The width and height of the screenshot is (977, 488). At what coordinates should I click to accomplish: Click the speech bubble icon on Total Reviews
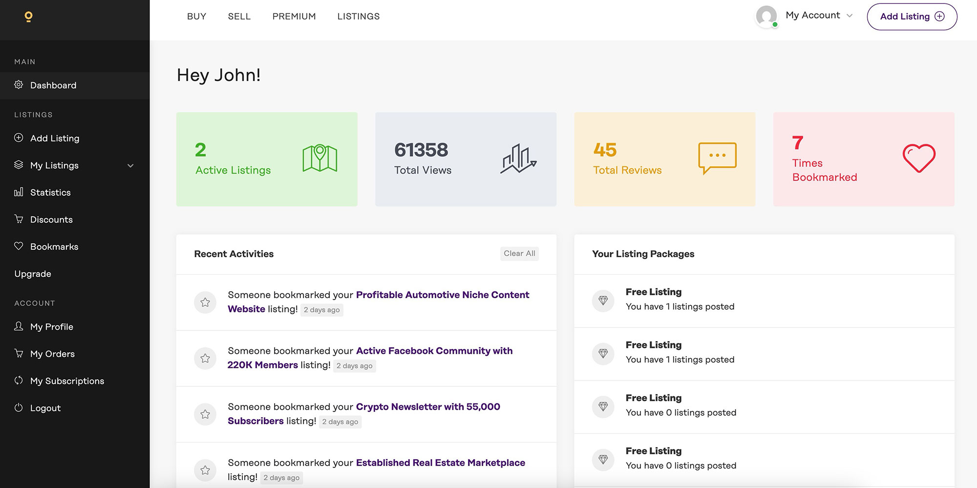point(717,158)
